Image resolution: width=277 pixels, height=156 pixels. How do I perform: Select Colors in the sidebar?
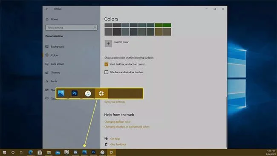[55, 55]
